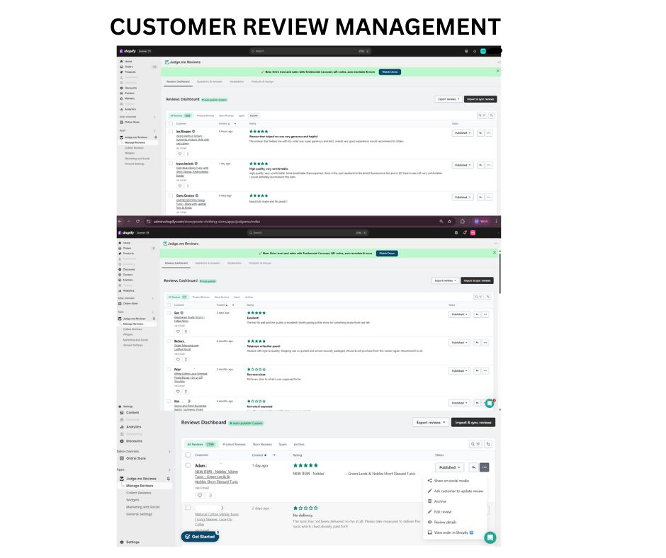Click the sort arrows icon in the bottom screenshot
The height and width of the screenshot is (558, 666).
point(488,444)
